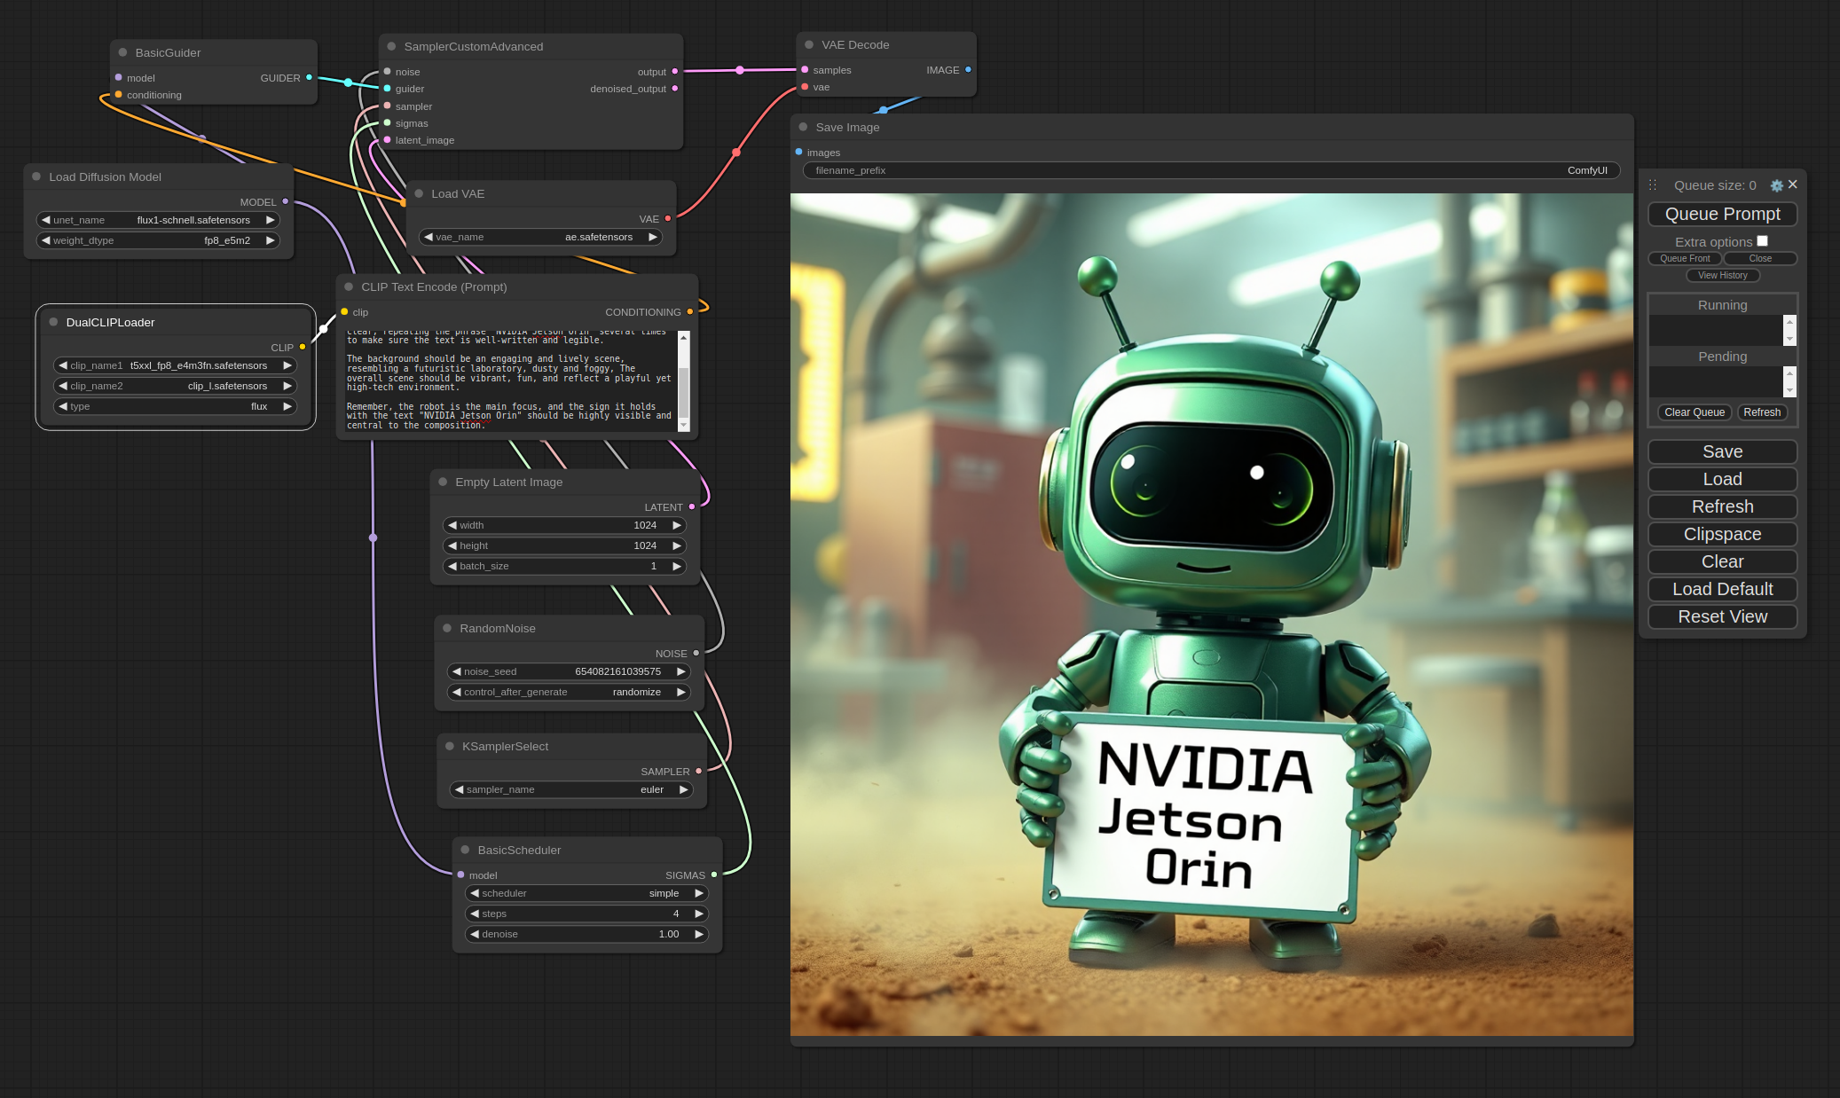
Task: Click the SIGMAS output socket on BasicScheduler
Action: tap(714, 874)
